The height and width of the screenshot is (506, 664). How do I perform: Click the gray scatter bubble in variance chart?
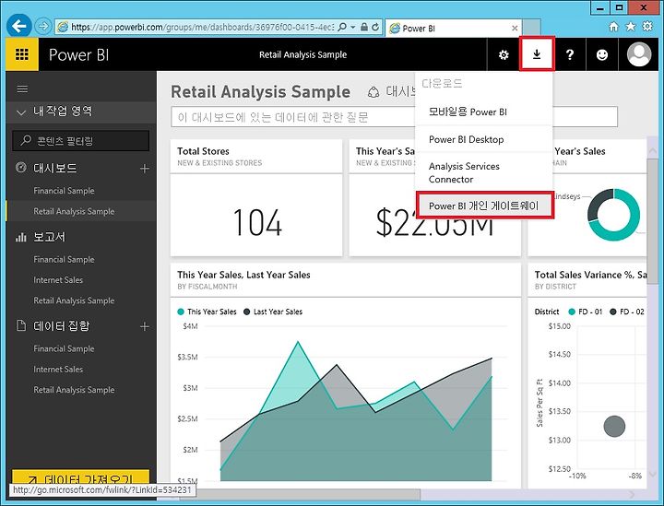tap(614, 426)
